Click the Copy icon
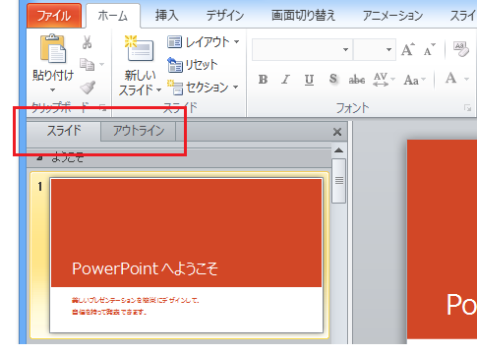Screen dimensions: 477x354 (x=87, y=65)
